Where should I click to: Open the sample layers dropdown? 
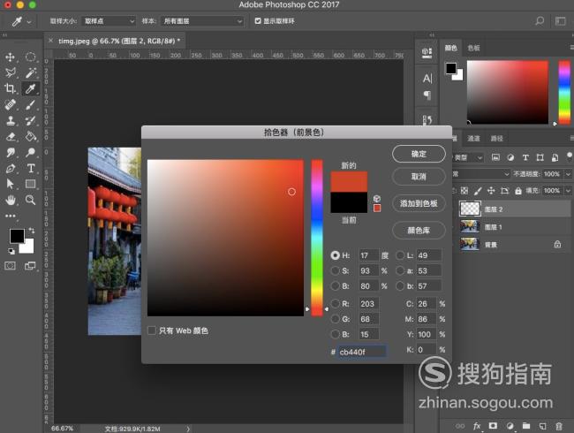pyautogui.click(x=202, y=21)
